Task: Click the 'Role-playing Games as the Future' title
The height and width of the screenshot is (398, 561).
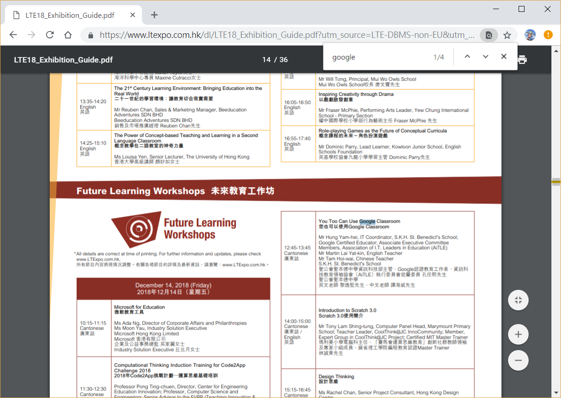Action: click(383, 131)
